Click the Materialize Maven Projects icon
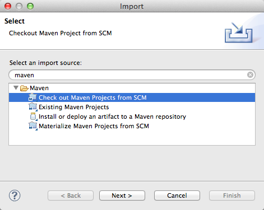This screenshot has height=210, width=264. coord(33,126)
